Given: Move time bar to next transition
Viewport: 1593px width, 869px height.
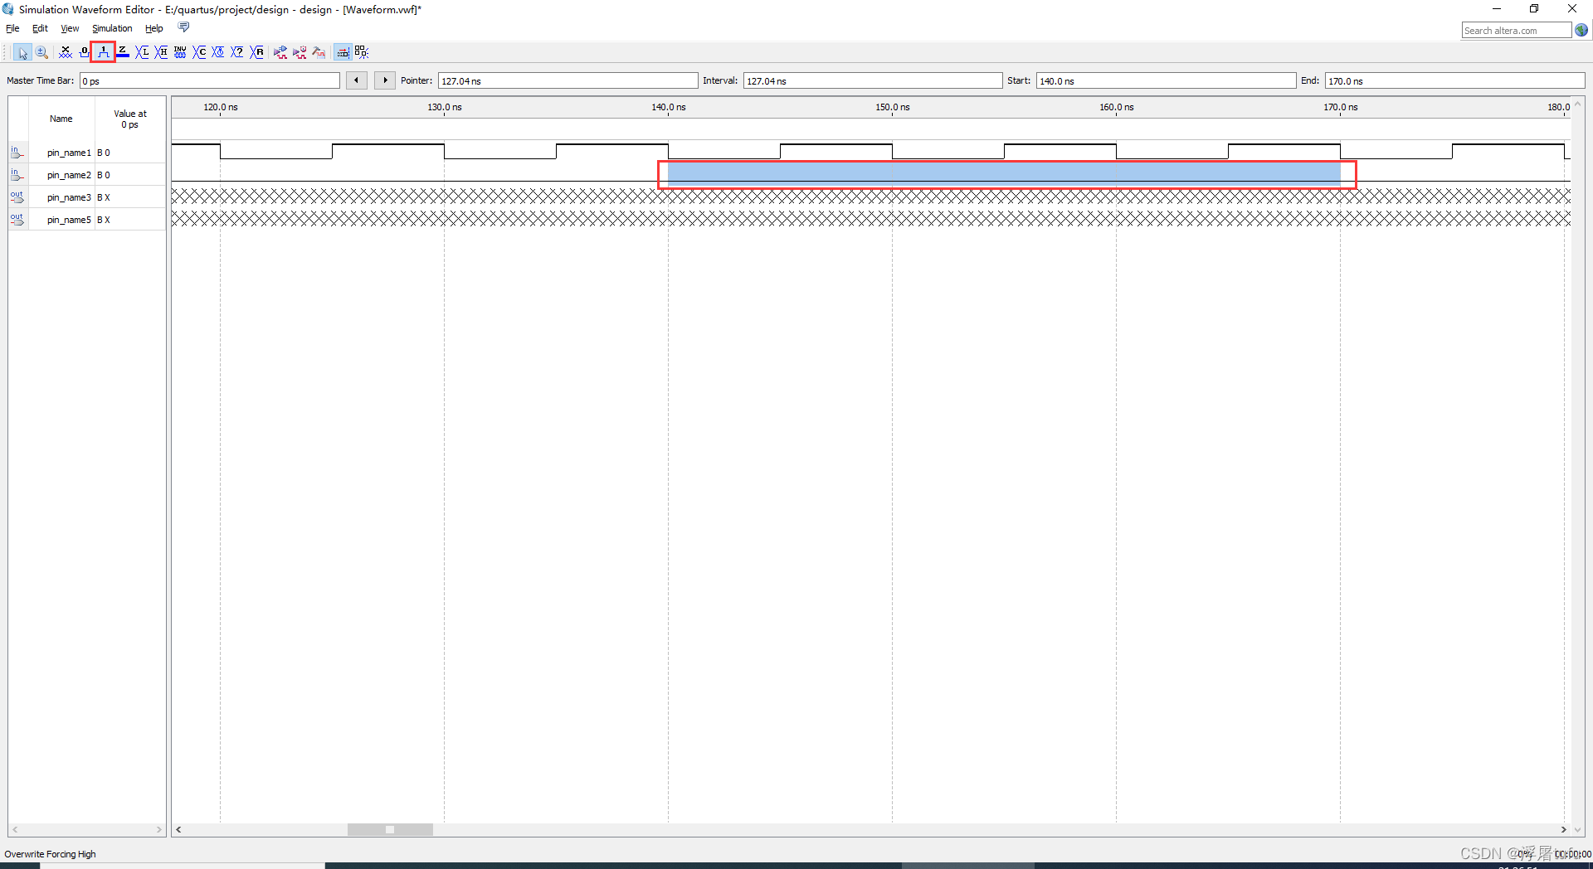Looking at the screenshot, I should click(x=385, y=80).
